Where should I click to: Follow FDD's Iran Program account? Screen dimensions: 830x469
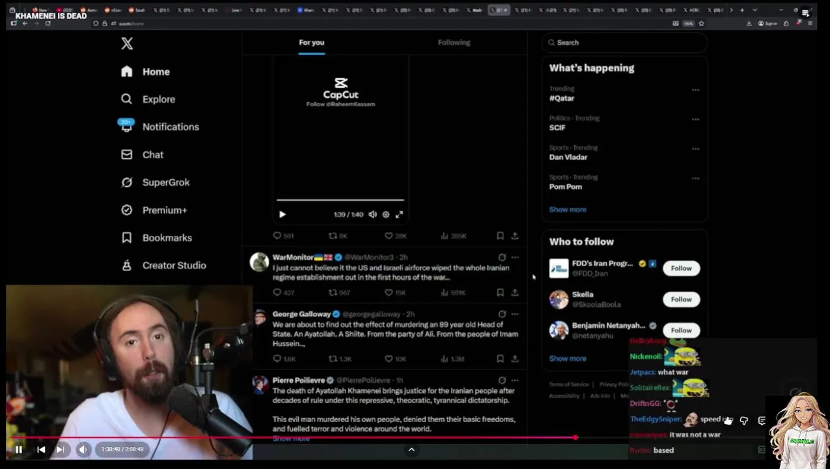(681, 268)
